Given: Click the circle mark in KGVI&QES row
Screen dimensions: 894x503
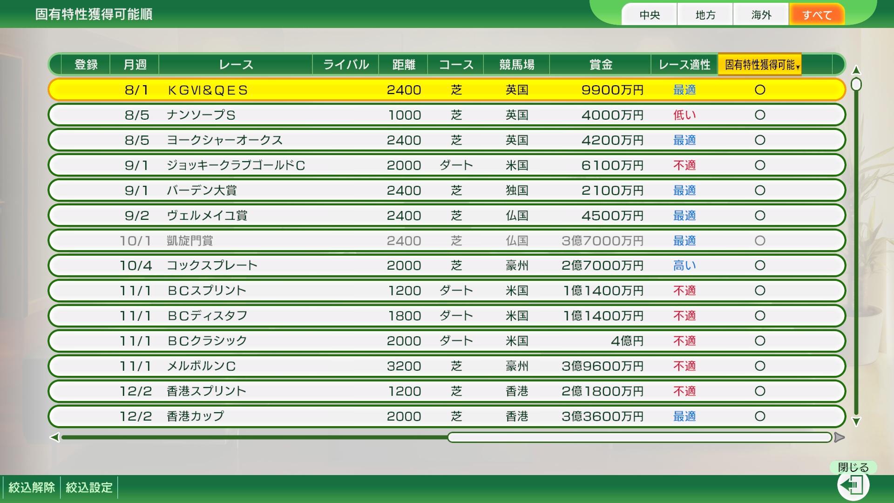Looking at the screenshot, I should click(x=760, y=90).
